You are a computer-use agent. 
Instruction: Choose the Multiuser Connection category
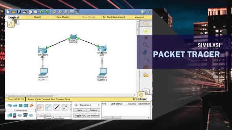pos(31,115)
